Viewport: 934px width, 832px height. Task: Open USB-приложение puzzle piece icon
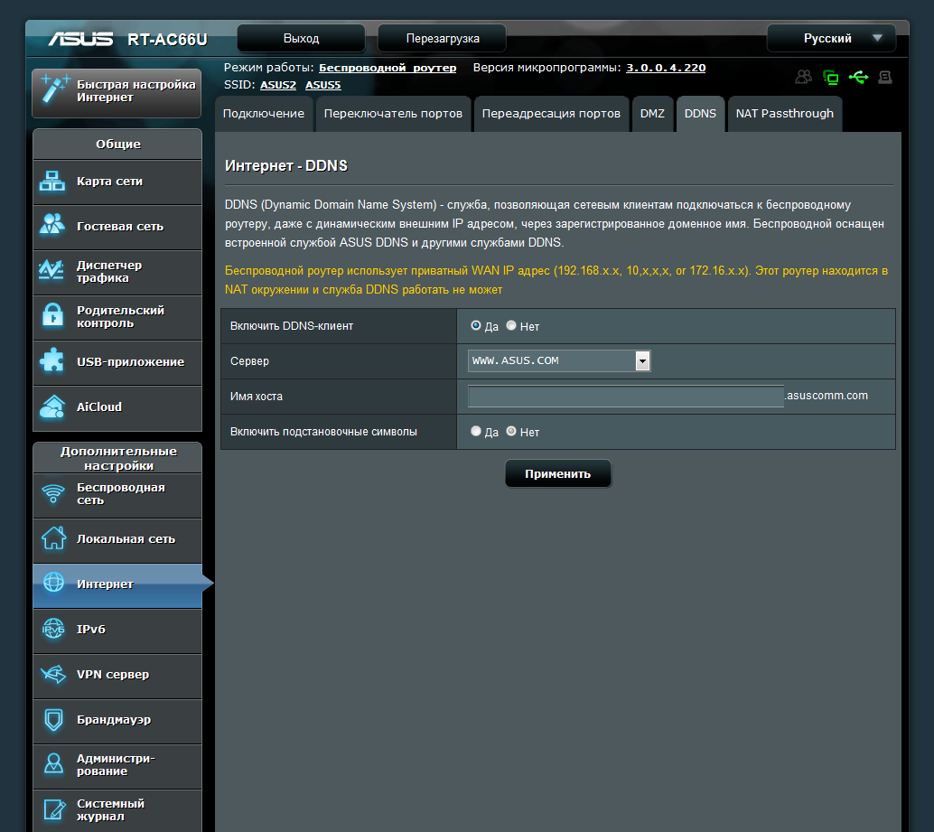pyautogui.click(x=51, y=361)
